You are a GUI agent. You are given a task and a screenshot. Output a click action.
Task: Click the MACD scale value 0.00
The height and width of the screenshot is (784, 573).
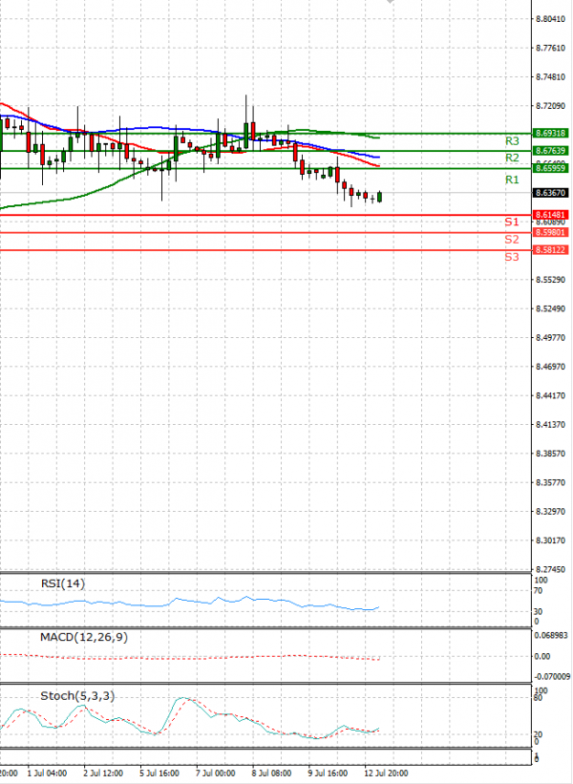point(542,656)
